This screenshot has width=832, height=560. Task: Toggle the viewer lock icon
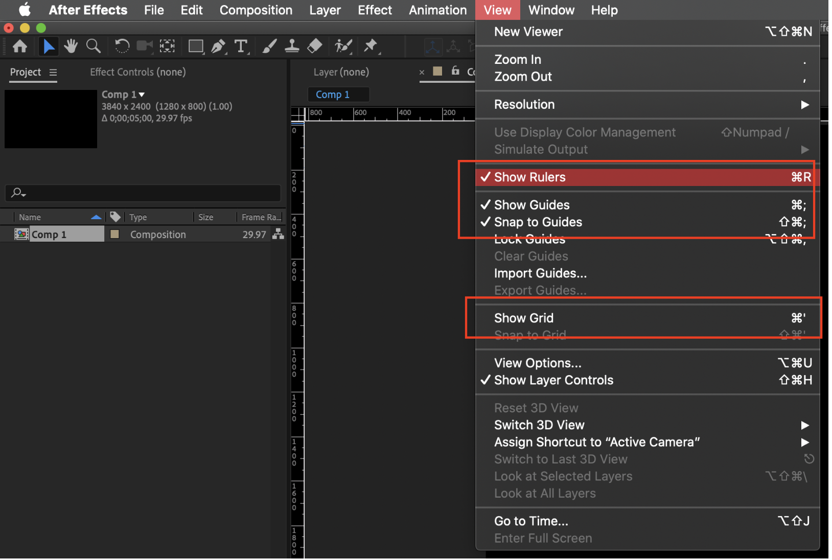point(455,71)
